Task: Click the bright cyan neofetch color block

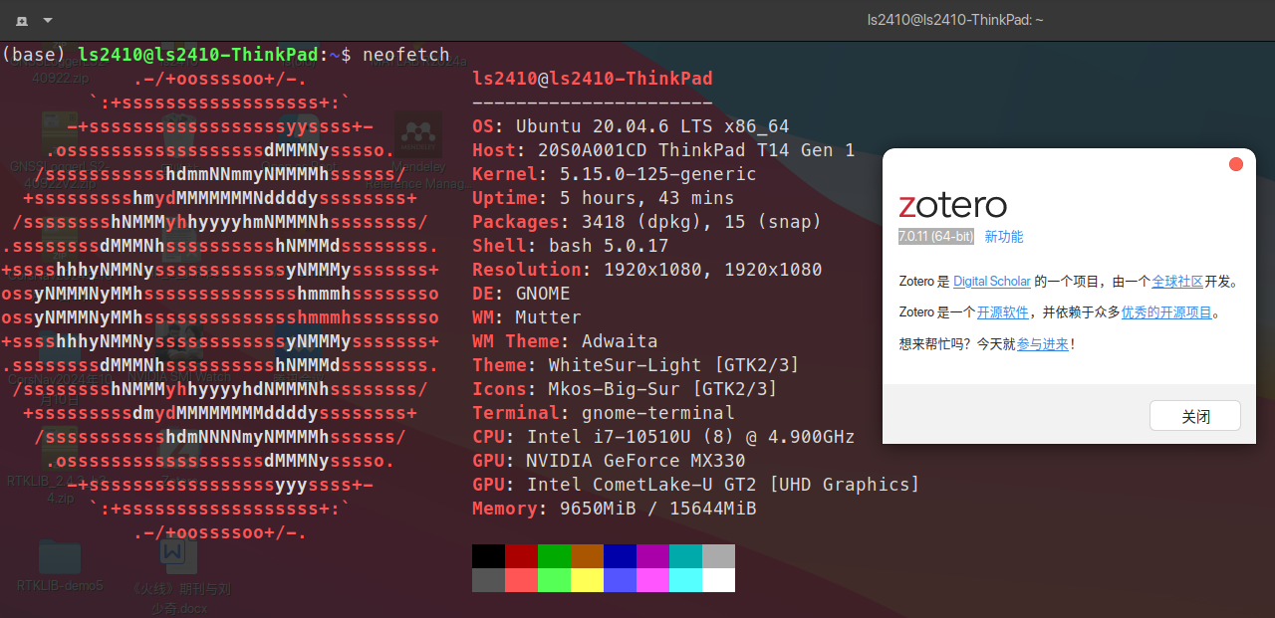Action: click(685, 580)
